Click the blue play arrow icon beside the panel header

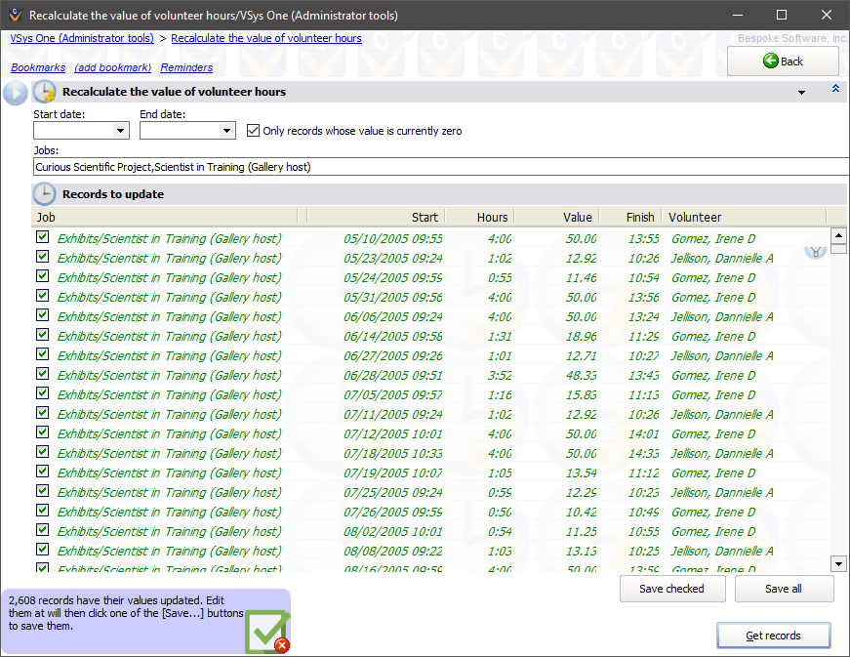coord(15,93)
